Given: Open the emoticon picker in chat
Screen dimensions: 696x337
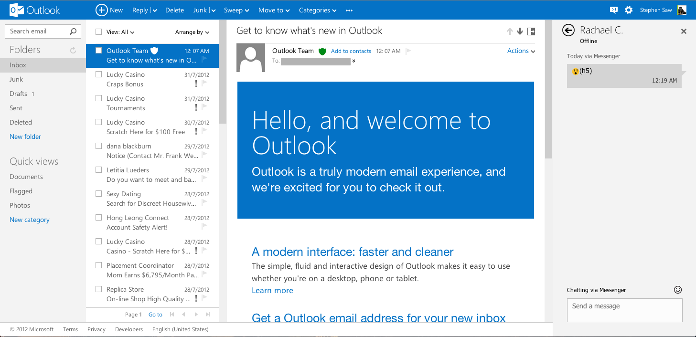Looking at the screenshot, I should [x=678, y=290].
